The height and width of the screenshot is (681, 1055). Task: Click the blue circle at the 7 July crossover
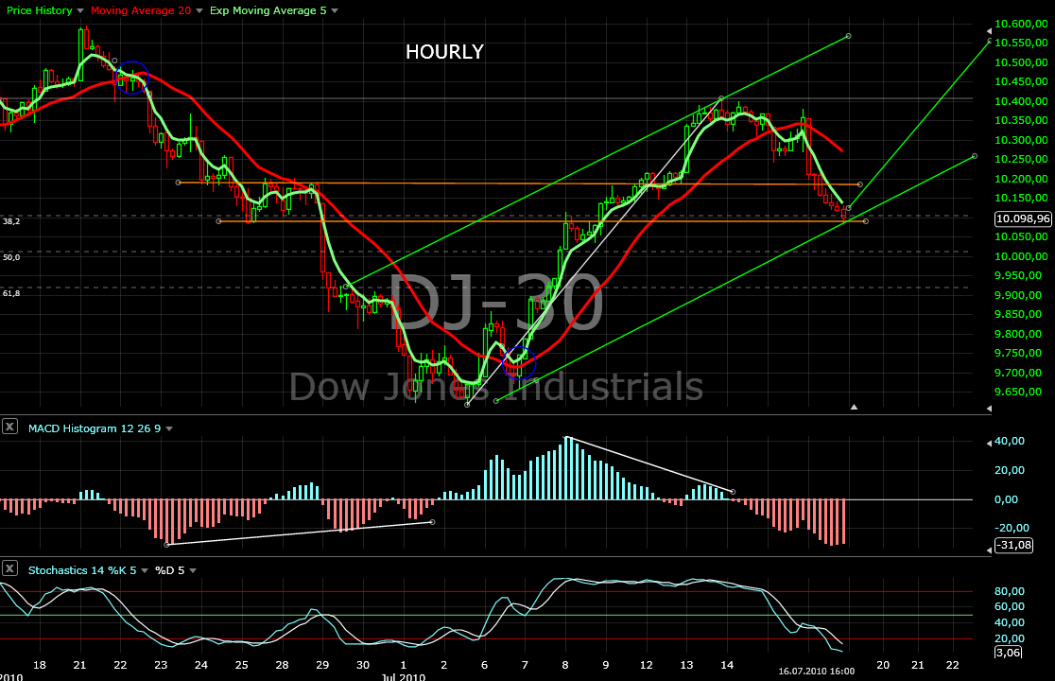pos(519,362)
